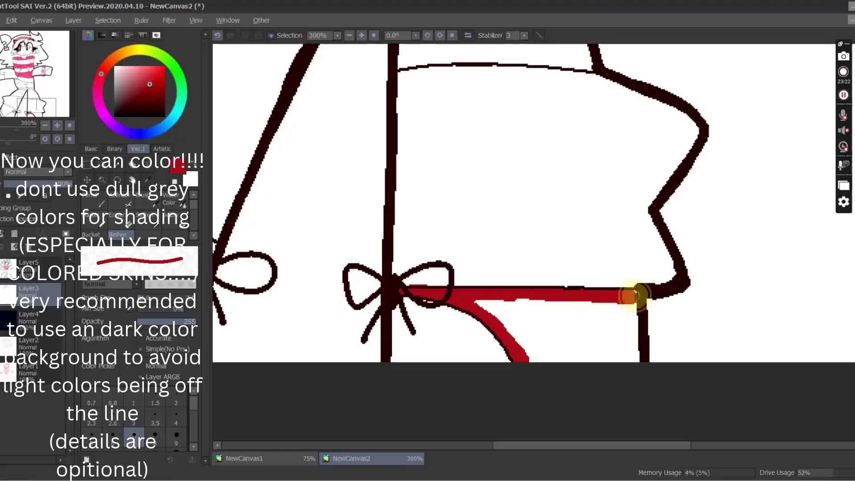Pick a shade in the color square
Image resolution: width=855 pixels, height=481 pixels.
[x=139, y=91]
